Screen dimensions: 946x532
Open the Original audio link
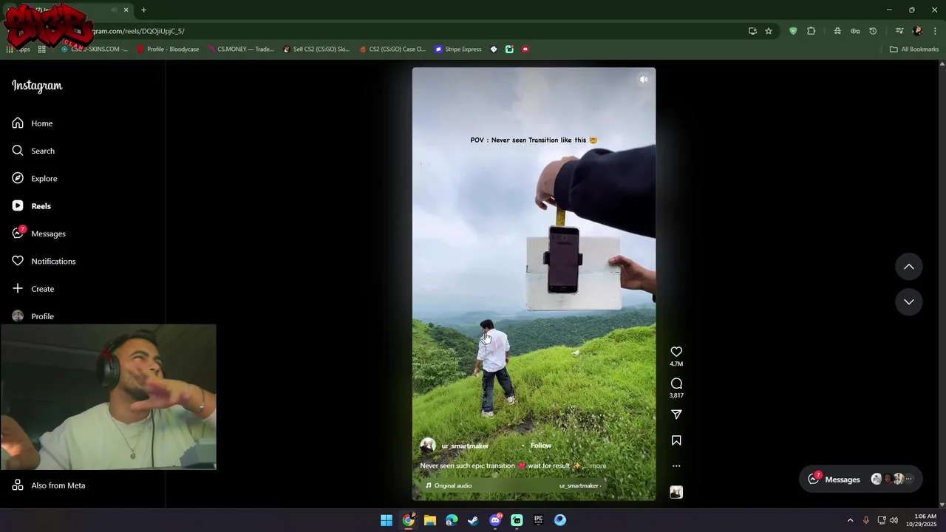(x=453, y=485)
